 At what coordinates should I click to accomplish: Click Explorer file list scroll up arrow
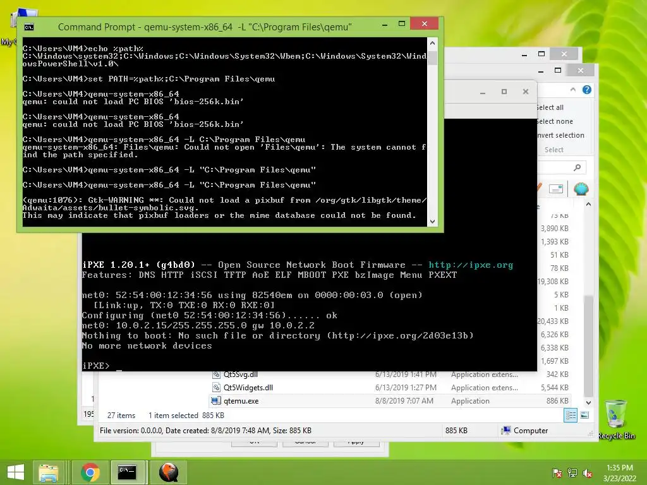[589, 204]
